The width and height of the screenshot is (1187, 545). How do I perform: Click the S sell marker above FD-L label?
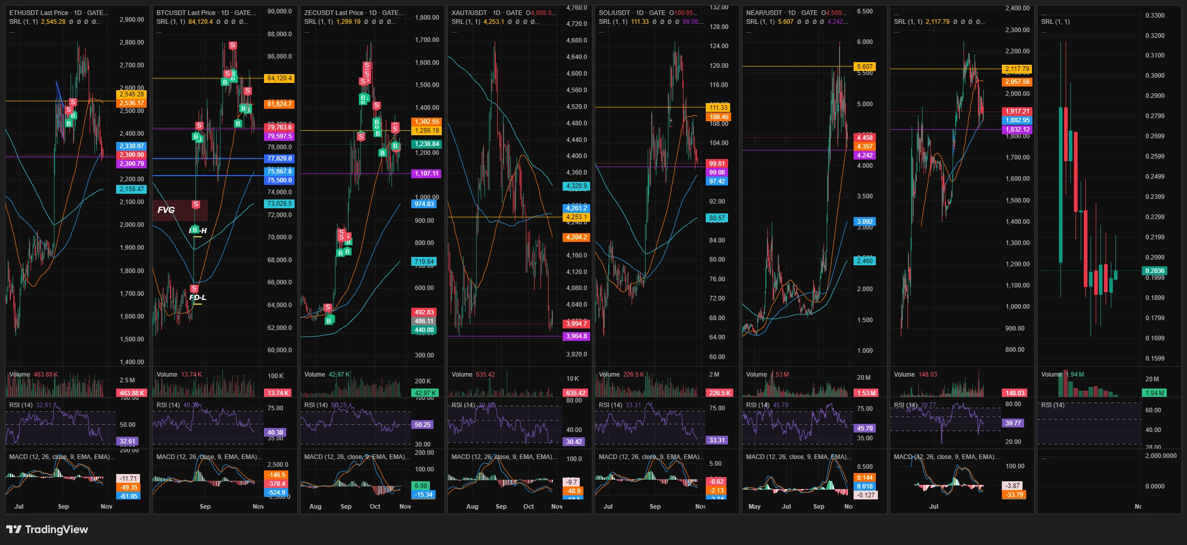coord(194,289)
